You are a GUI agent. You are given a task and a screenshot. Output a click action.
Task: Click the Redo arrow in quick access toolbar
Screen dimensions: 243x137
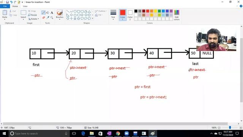(15, 2)
